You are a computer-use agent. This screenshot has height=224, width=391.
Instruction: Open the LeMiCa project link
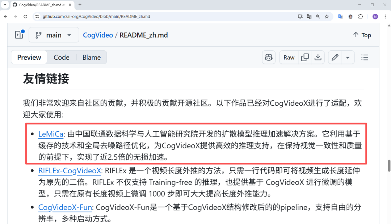[x=50, y=134]
